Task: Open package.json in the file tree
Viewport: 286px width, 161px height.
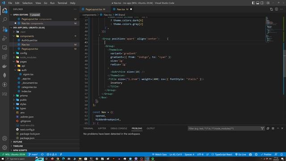Action: tap(27, 138)
